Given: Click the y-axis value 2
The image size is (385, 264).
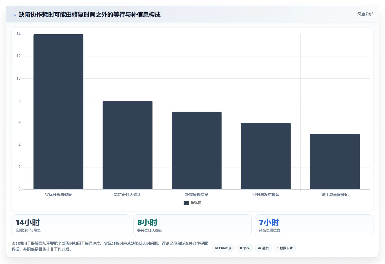Looking at the screenshot, I should tap(19, 167).
